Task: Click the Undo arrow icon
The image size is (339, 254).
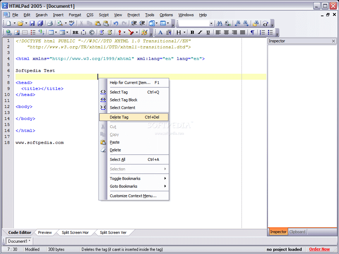Action: pyautogui.click(x=116, y=23)
